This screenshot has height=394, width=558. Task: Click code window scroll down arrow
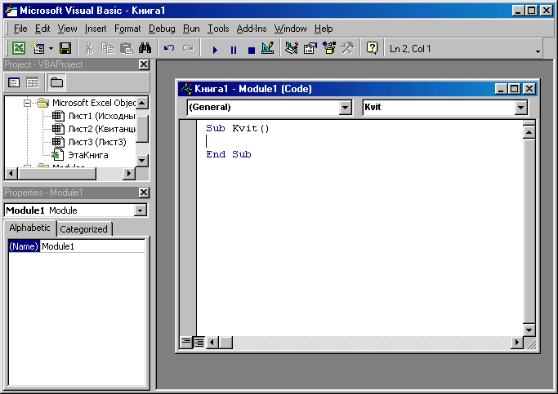pos(529,330)
